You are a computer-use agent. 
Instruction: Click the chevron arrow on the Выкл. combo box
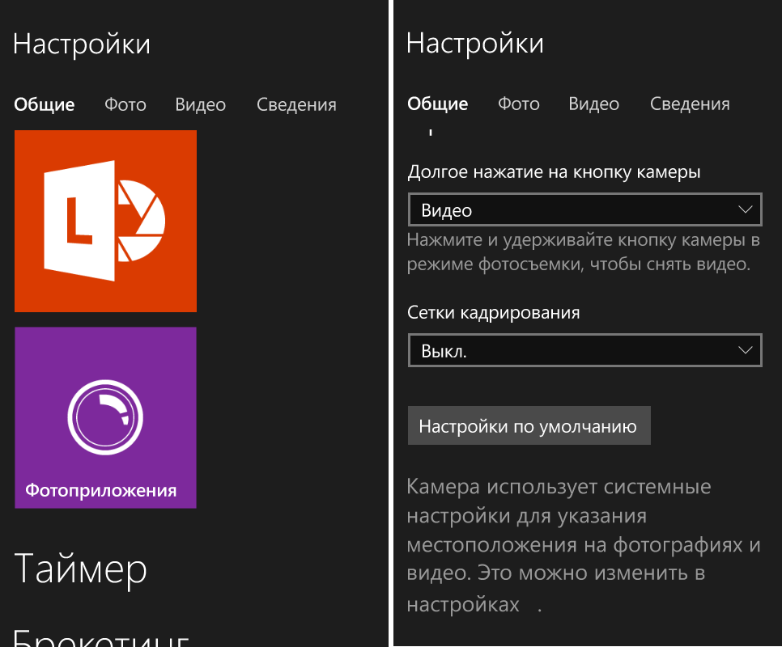(x=746, y=352)
